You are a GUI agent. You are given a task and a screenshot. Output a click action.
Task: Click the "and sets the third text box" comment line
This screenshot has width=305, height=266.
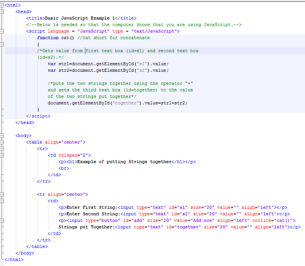pyautogui.click(x=120, y=90)
